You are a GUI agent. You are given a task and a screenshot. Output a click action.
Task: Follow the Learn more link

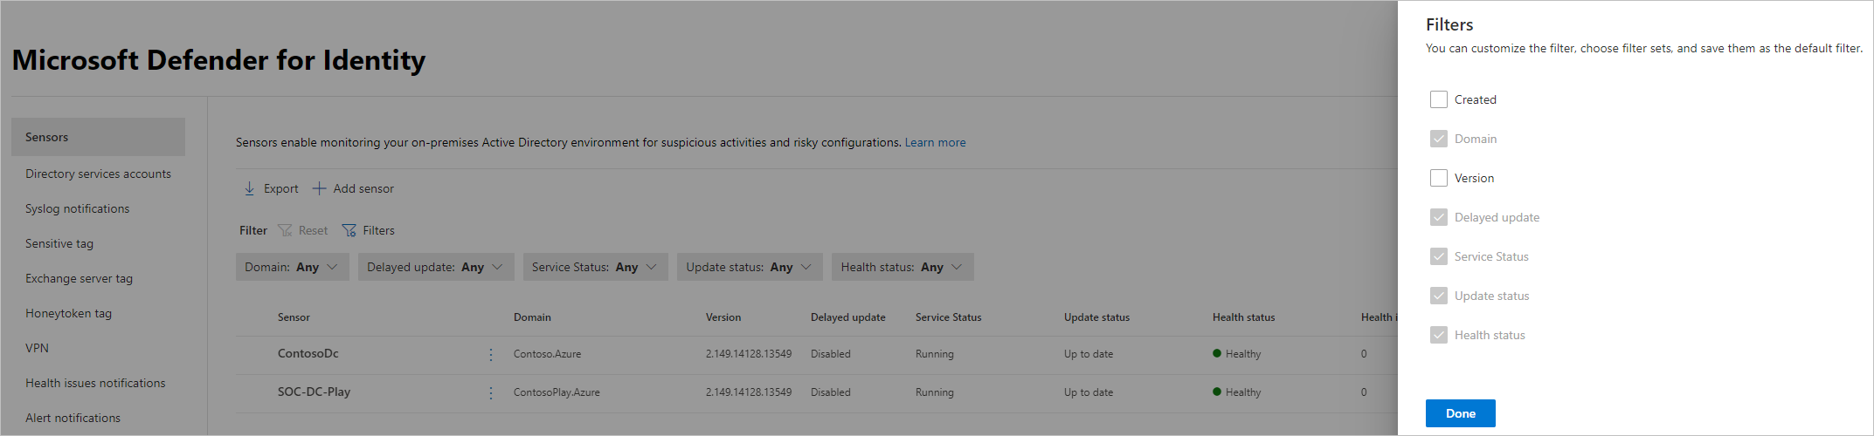tap(935, 142)
